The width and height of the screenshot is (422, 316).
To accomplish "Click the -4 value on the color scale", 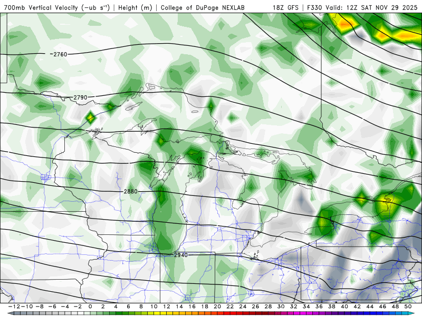I will 65,307.
